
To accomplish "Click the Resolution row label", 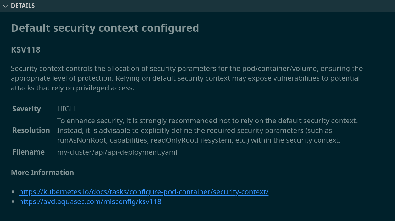I will [x=31, y=130].
